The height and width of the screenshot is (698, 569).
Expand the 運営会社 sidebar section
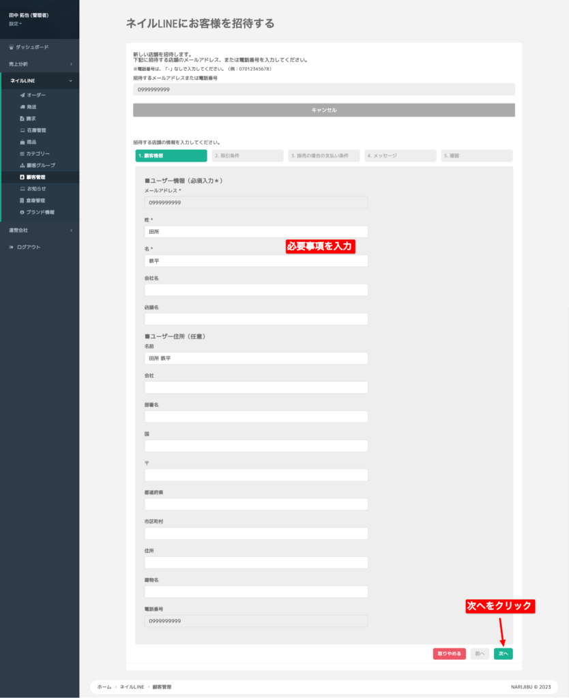(39, 230)
